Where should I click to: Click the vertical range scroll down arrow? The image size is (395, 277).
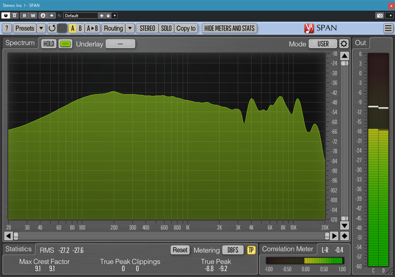[x=344, y=225]
